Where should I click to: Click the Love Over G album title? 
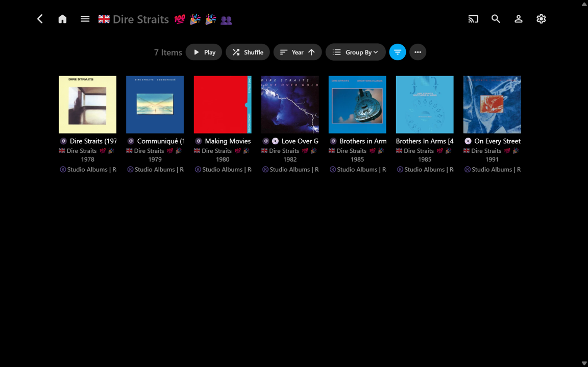[x=300, y=141]
